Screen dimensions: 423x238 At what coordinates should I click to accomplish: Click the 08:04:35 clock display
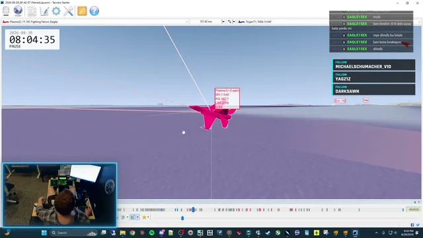32,40
